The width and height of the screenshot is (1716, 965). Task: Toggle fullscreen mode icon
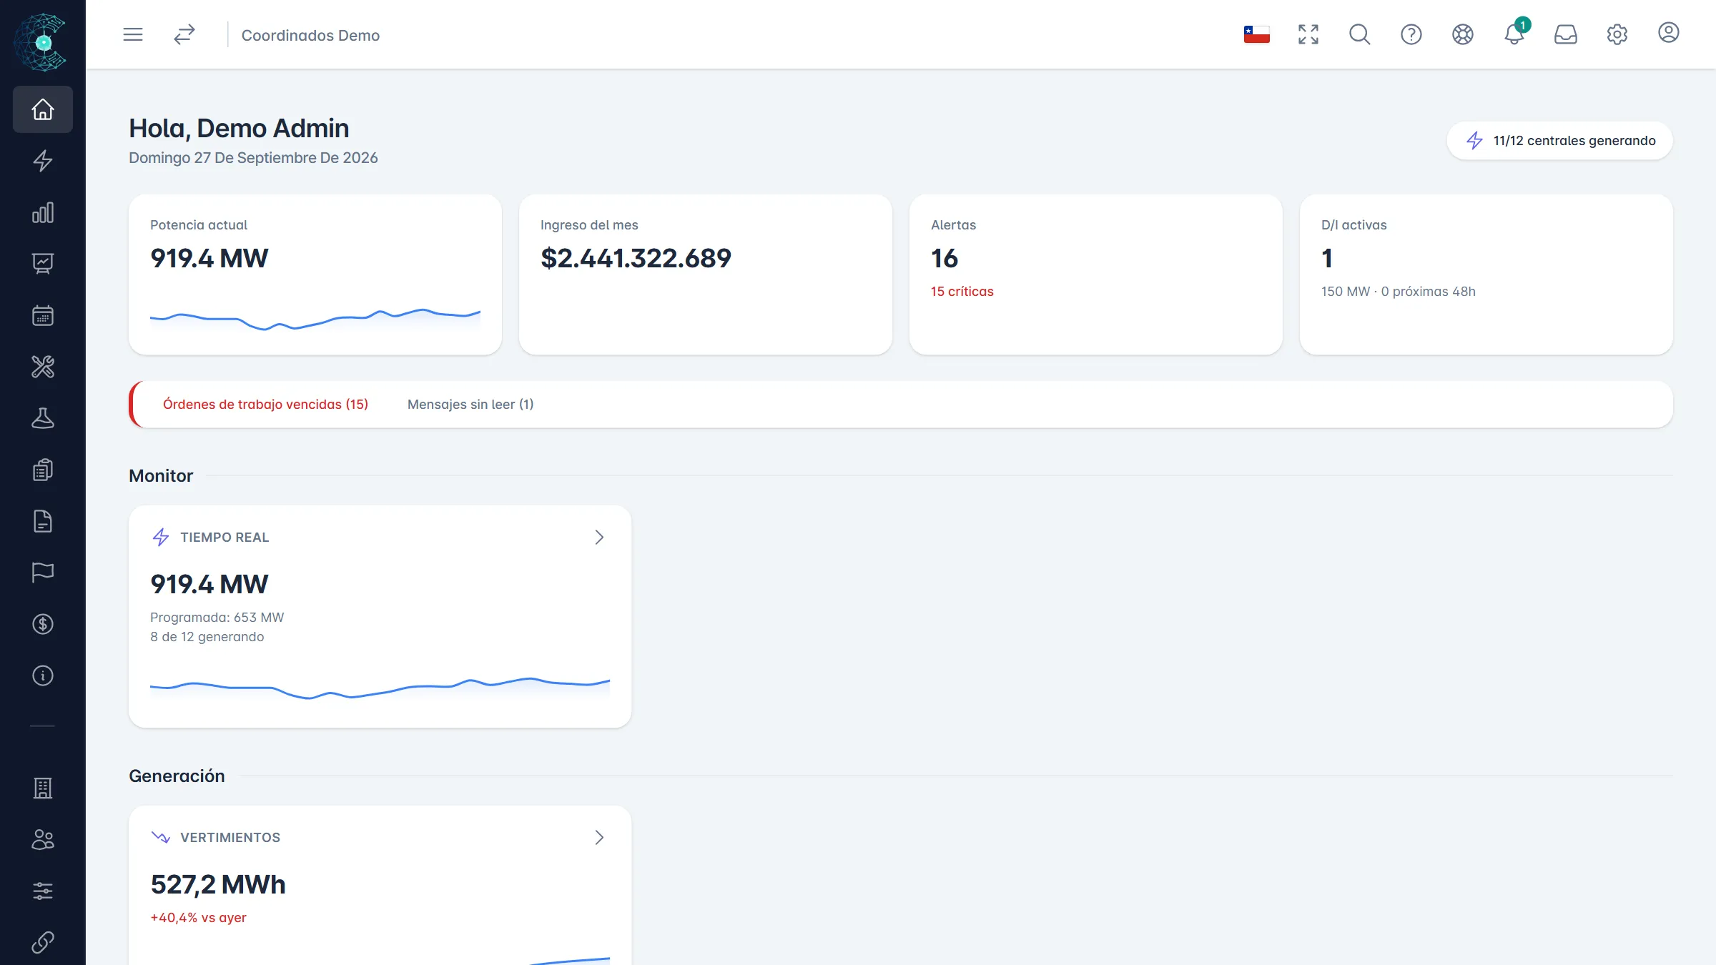point(1308,34)
